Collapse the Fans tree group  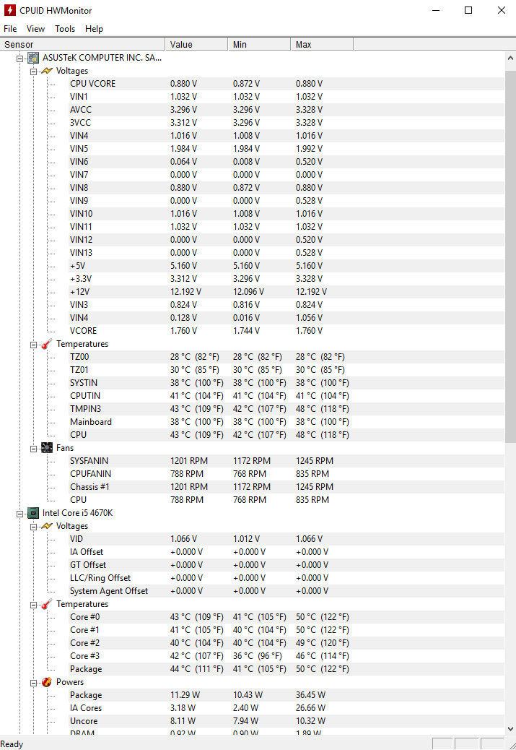click(33, 449)
